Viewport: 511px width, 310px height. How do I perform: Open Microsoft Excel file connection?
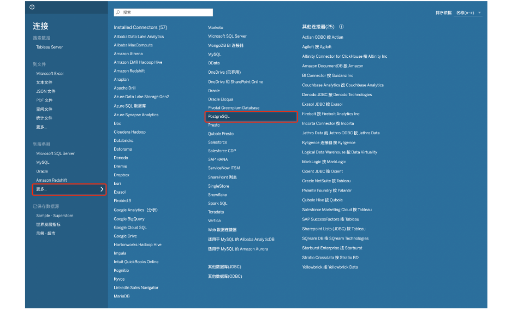(50, 74)
